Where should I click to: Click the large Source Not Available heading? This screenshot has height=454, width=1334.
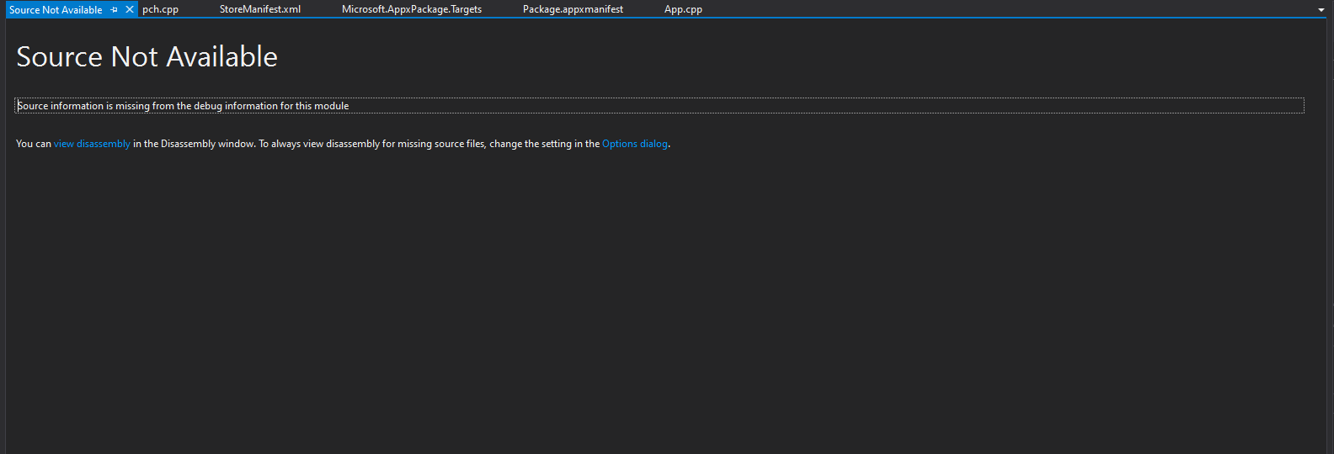pos(147,56)
